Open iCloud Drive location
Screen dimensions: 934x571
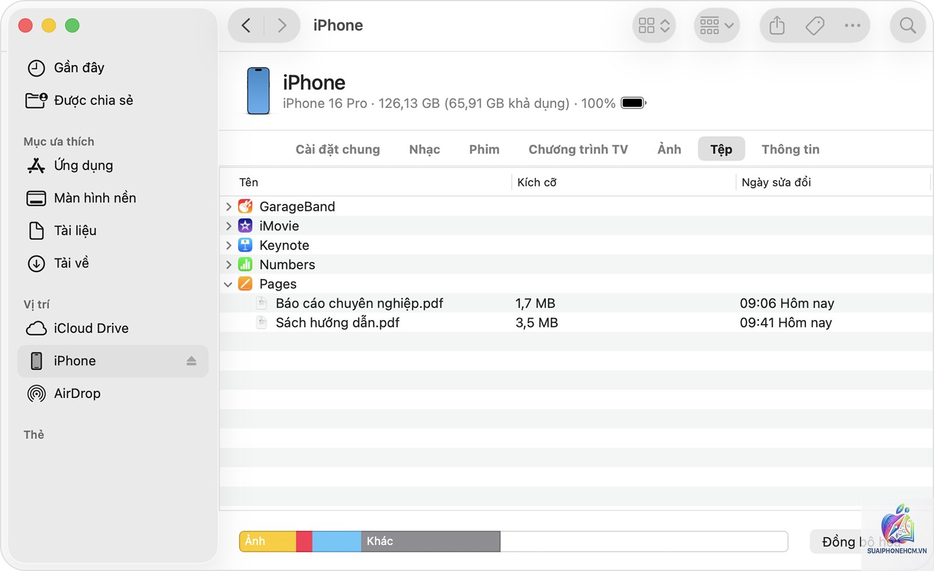point(77,329)
